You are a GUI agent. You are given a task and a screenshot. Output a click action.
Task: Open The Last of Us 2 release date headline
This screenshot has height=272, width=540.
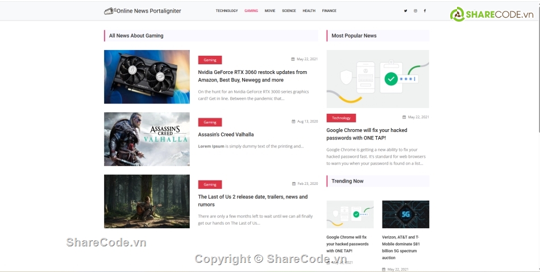[253, 200]
